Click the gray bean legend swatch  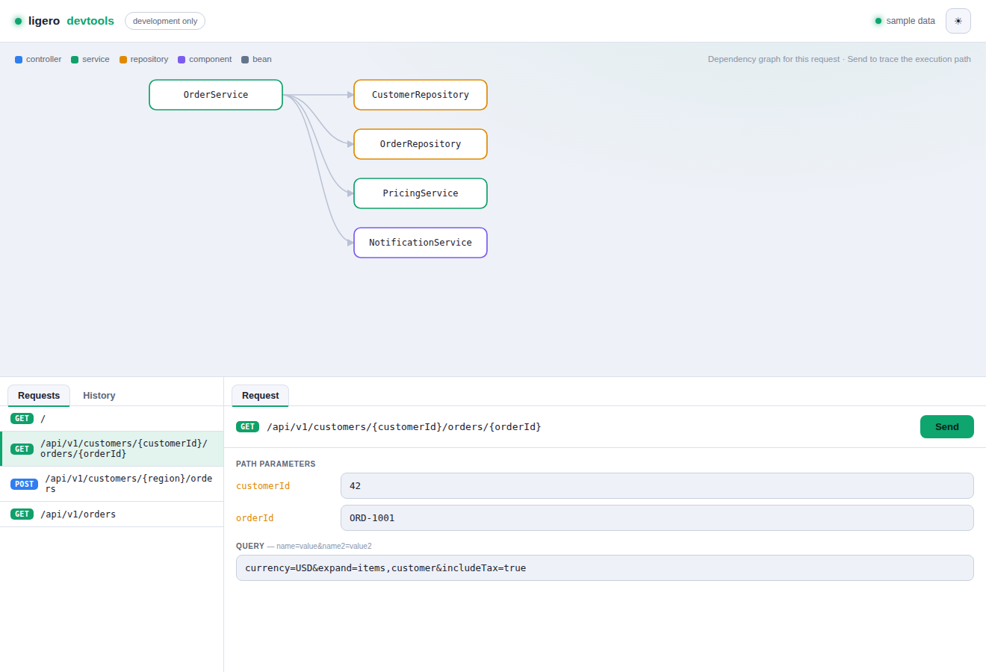[x=245, y=60]
